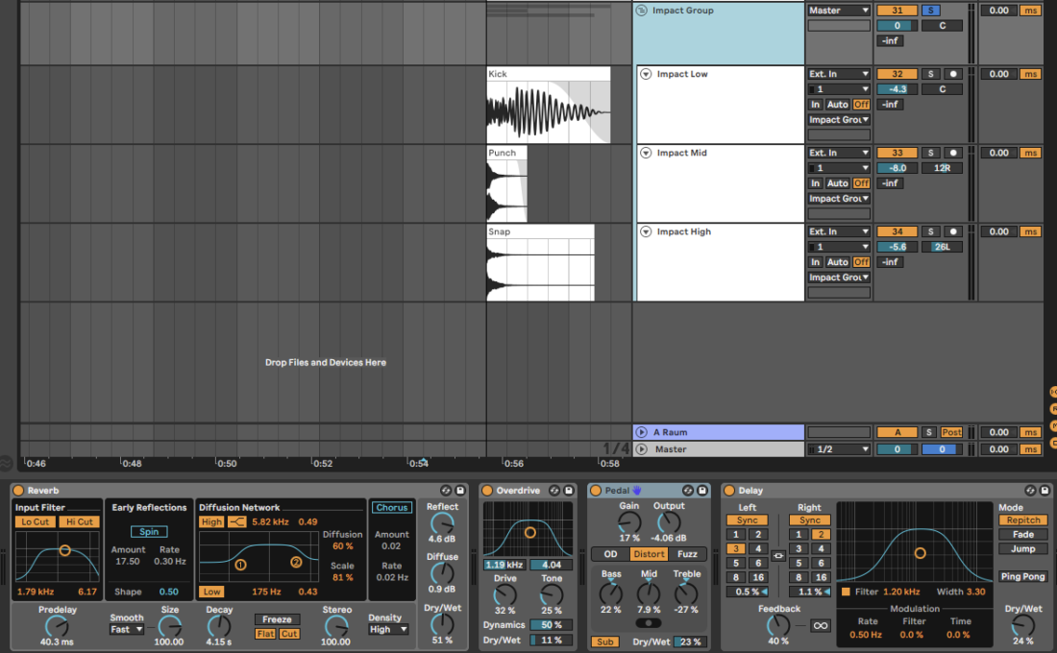Toggle the Pedal device on/off
1057x653 pixels.
(x=595, y=491)
